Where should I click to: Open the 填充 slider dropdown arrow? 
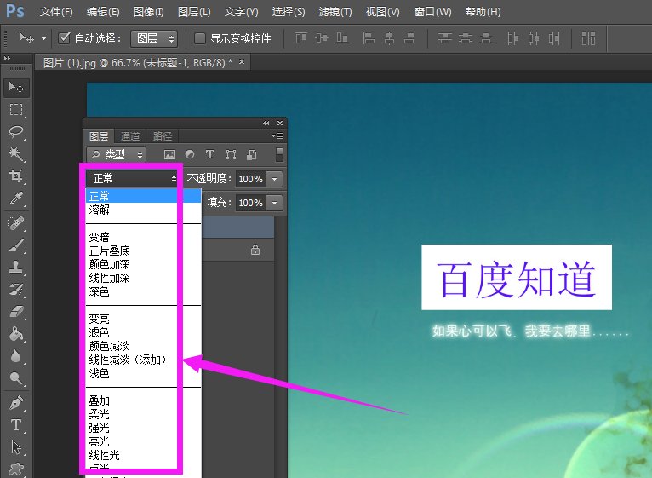(274, 203)
